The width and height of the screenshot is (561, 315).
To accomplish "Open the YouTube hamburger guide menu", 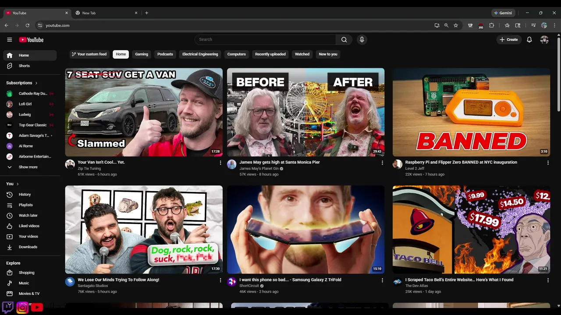I will click(x=9, y=40).
